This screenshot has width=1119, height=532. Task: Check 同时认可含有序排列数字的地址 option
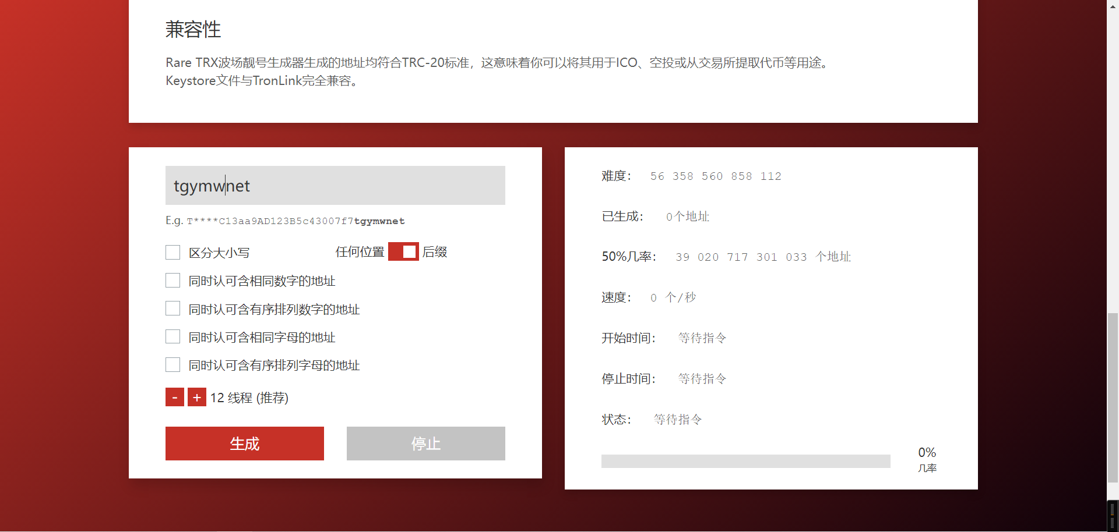click(173, 308)
